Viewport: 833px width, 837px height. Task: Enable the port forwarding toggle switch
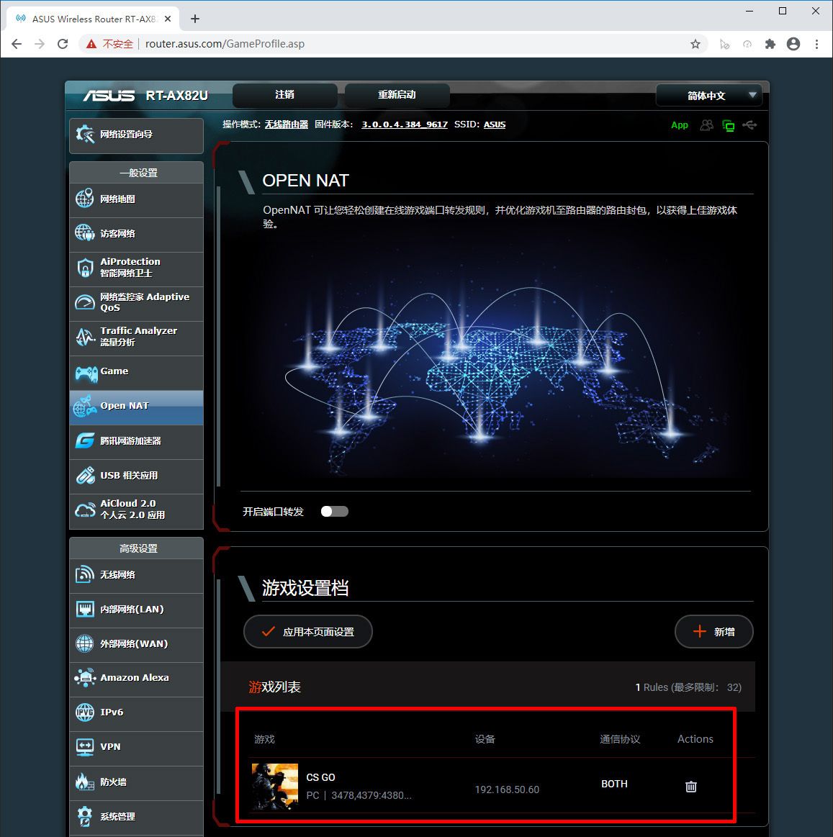pos(334,512)
